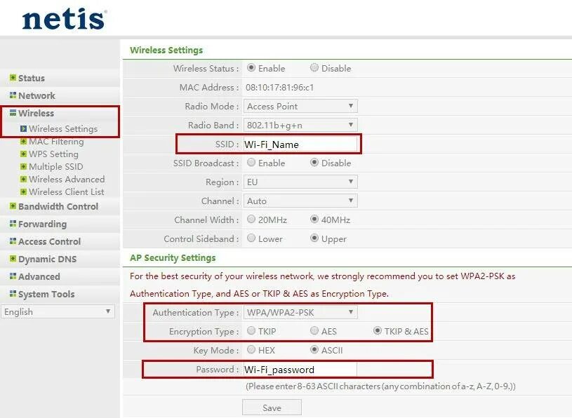This screenshot has height=418, width=572.
Task: Open the Bandwidth Control menu
Action: 58,206
